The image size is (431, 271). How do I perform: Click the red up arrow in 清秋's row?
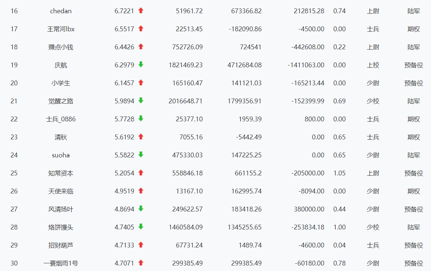141,137
